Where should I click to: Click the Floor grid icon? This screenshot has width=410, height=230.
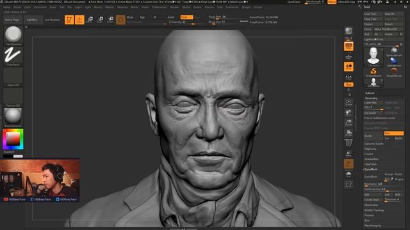348,57
